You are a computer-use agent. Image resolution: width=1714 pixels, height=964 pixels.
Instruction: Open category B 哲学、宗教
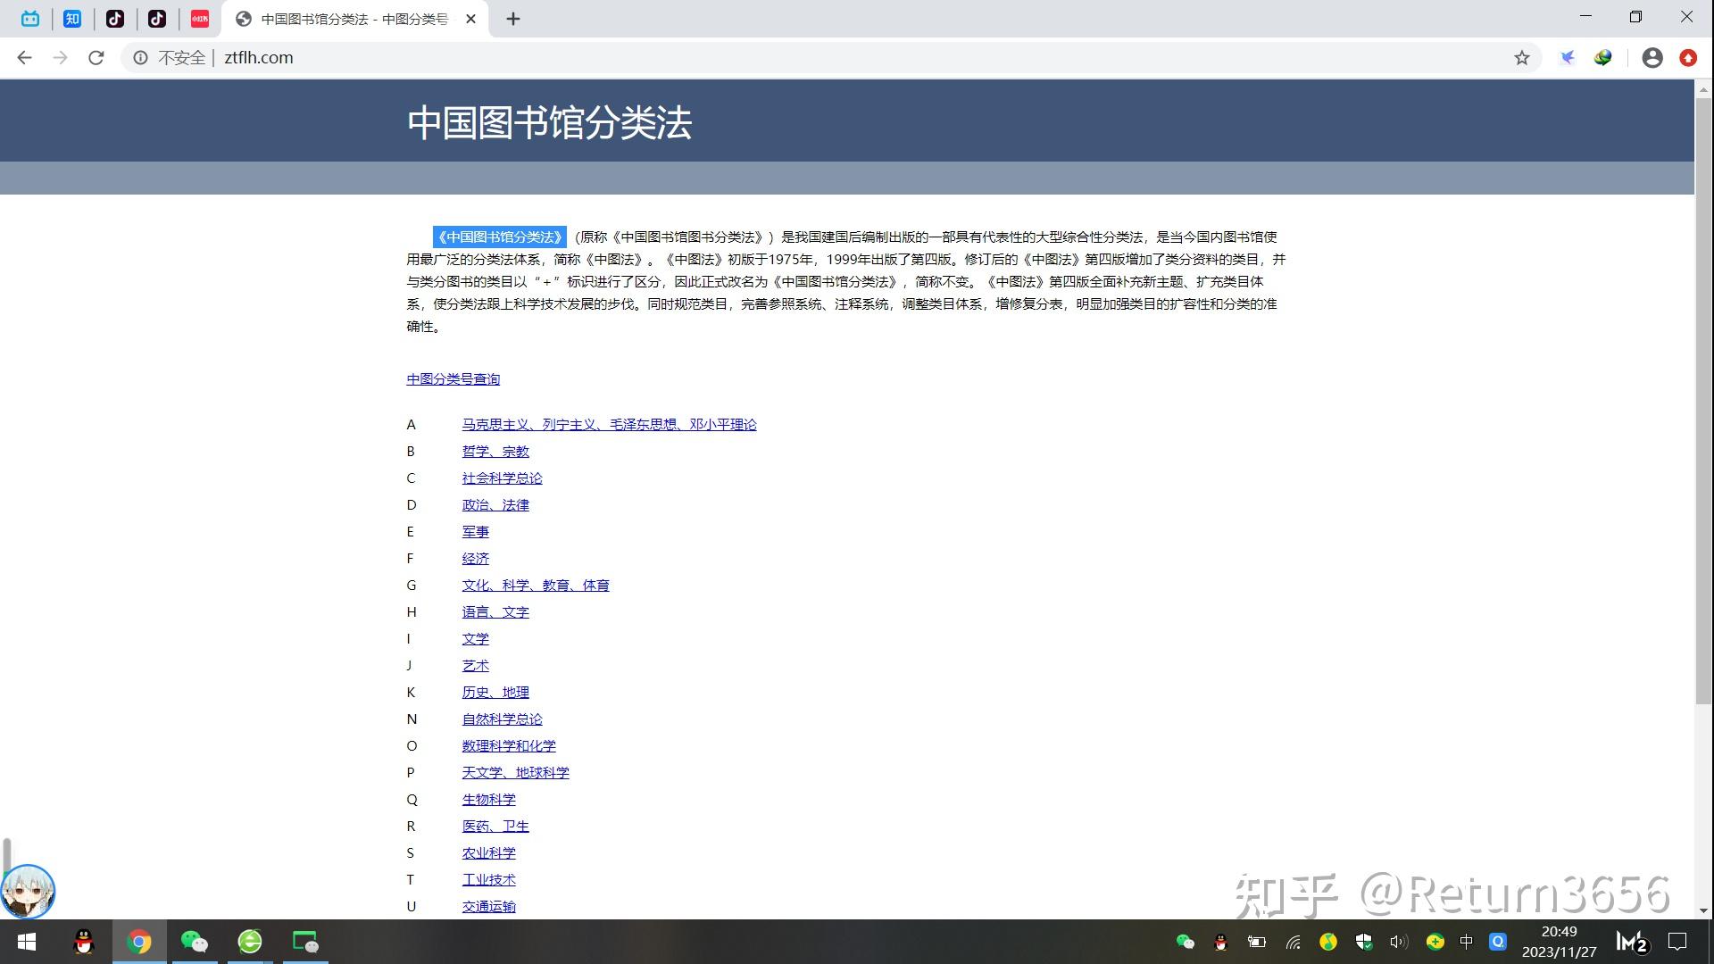495,452
